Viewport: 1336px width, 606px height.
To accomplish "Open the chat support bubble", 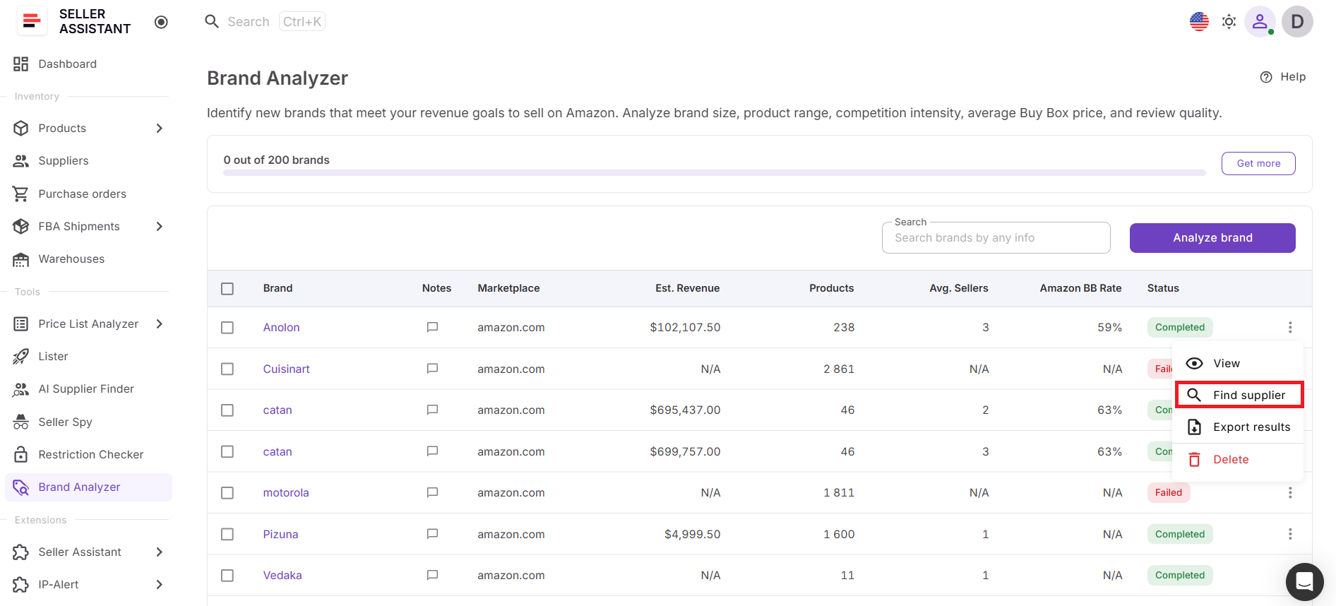I will [1304, 581].
